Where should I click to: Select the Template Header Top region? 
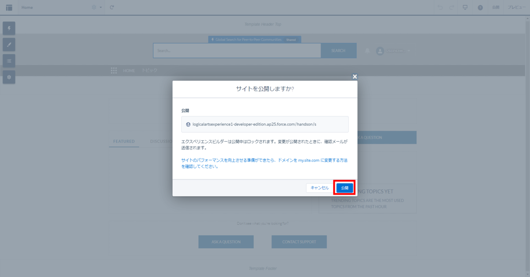pyautogui.click(x=263, y=24)
